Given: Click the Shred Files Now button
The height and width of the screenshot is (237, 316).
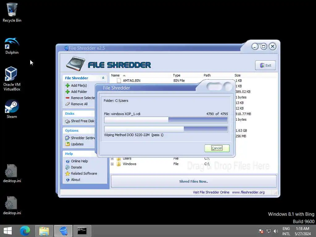Looking at the screenshot, I should pos(193,181).
